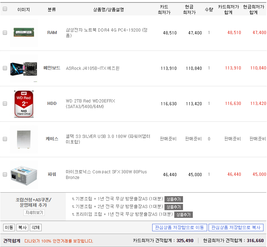Click red cash total 45,000 for power
This screenshot has height=247, width=267.
(x=259, y=174)
